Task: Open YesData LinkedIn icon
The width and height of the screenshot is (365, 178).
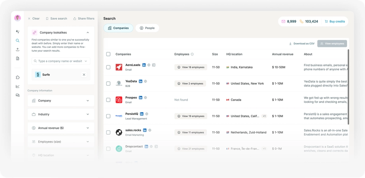Action: point(140,81)
